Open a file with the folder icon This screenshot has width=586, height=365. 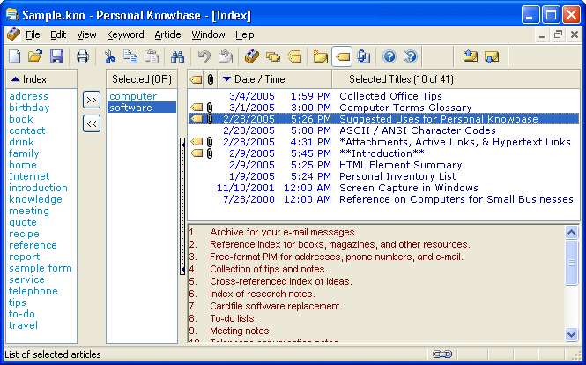point(35,56)
